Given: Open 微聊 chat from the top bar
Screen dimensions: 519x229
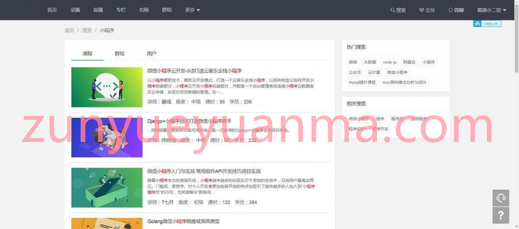Looking at the screenshot, I should [x=456, y=10].
